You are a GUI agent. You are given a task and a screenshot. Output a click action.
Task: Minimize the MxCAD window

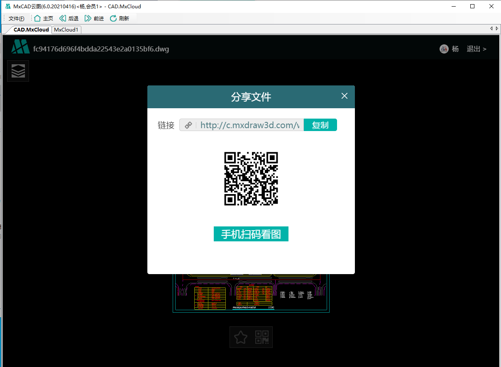(x=453, y=6)
